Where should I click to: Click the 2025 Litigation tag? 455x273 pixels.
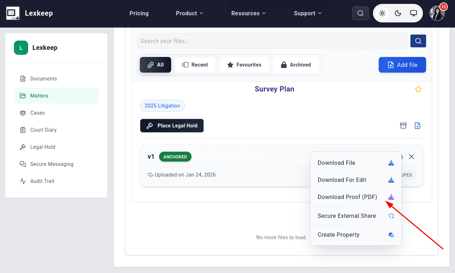[x=162, y=106]
